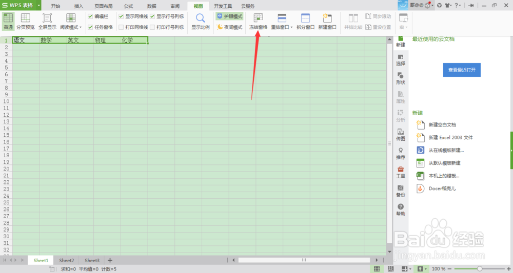Viewport: 513px width, 273px height.
Task: Open the 数据 ribbon tab
Action: (151, 6)
